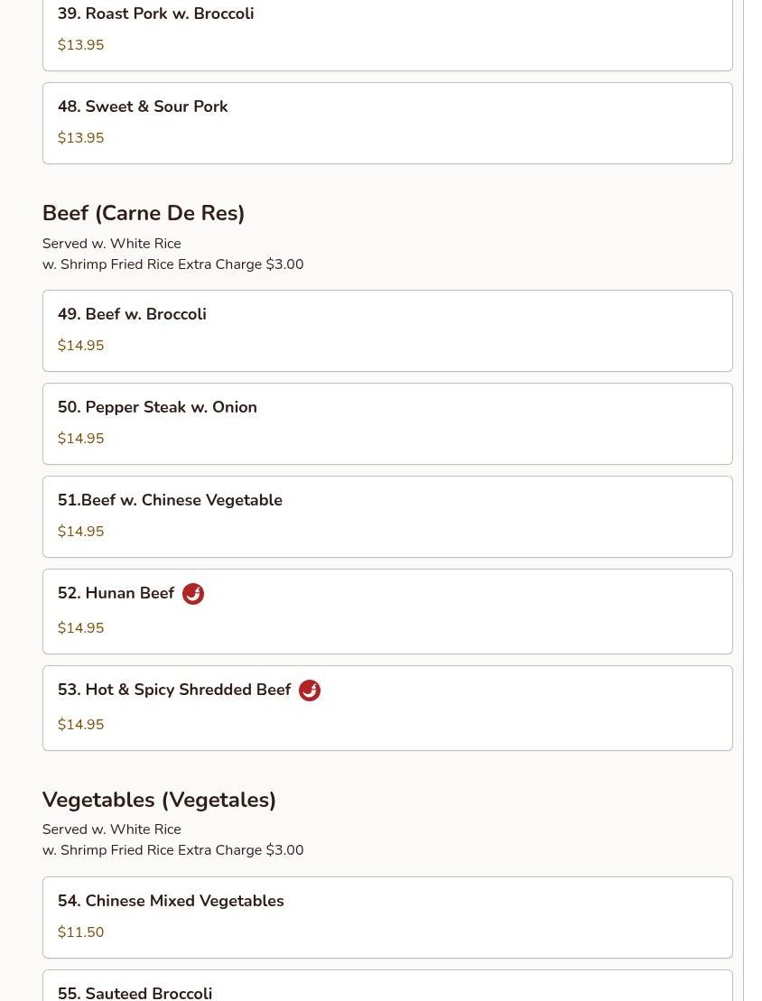The height and width of the screenshot is (1001, 762).
Task: Click the $14.95 price under Beef w. Broccoli
Action: click(x=80, y=346)
